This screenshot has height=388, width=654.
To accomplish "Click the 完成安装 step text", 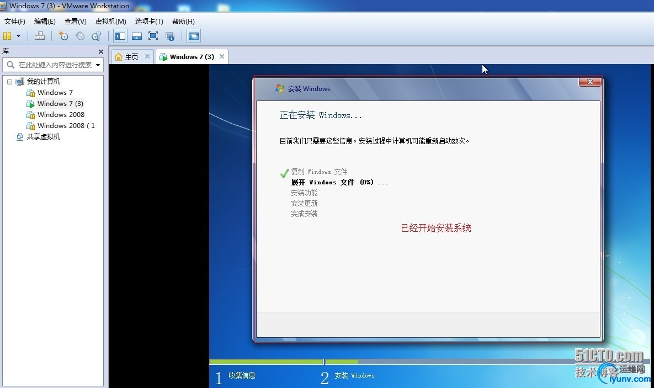I will pyautogui.click(x=304, y=214).
